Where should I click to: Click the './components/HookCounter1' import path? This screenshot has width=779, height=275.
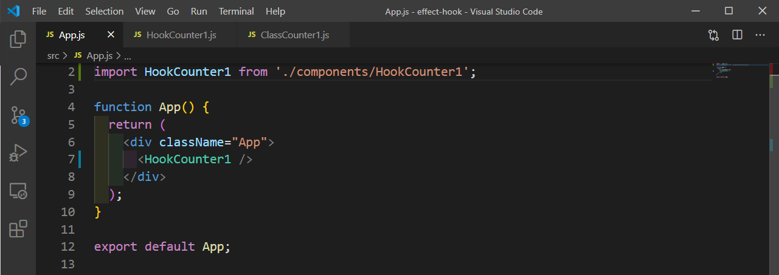point(373,72)
